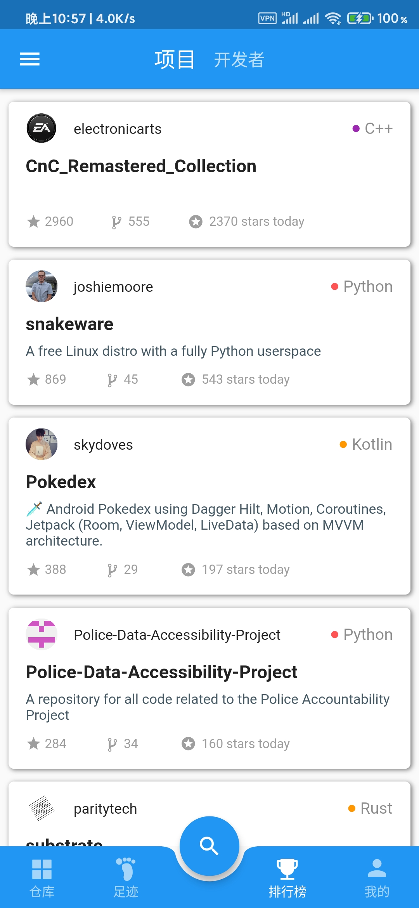Open the Pokedex repository title
This screenshot has height=908, width=419.
click(x=61, y=482)
